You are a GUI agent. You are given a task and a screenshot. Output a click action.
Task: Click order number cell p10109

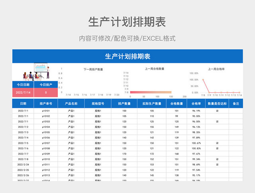[x=46, y=154]
